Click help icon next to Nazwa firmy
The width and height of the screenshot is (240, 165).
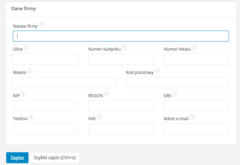pyautogui.click(x=41, y=25)
